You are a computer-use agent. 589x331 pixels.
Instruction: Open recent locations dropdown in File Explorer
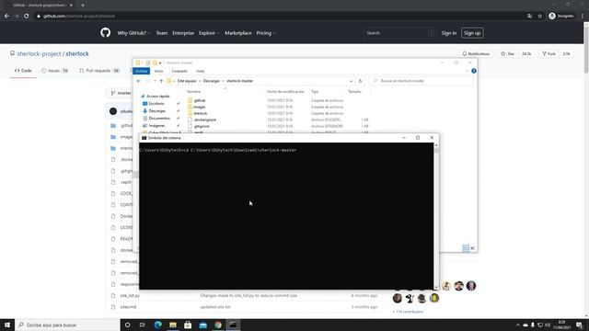tap(155, 81)
